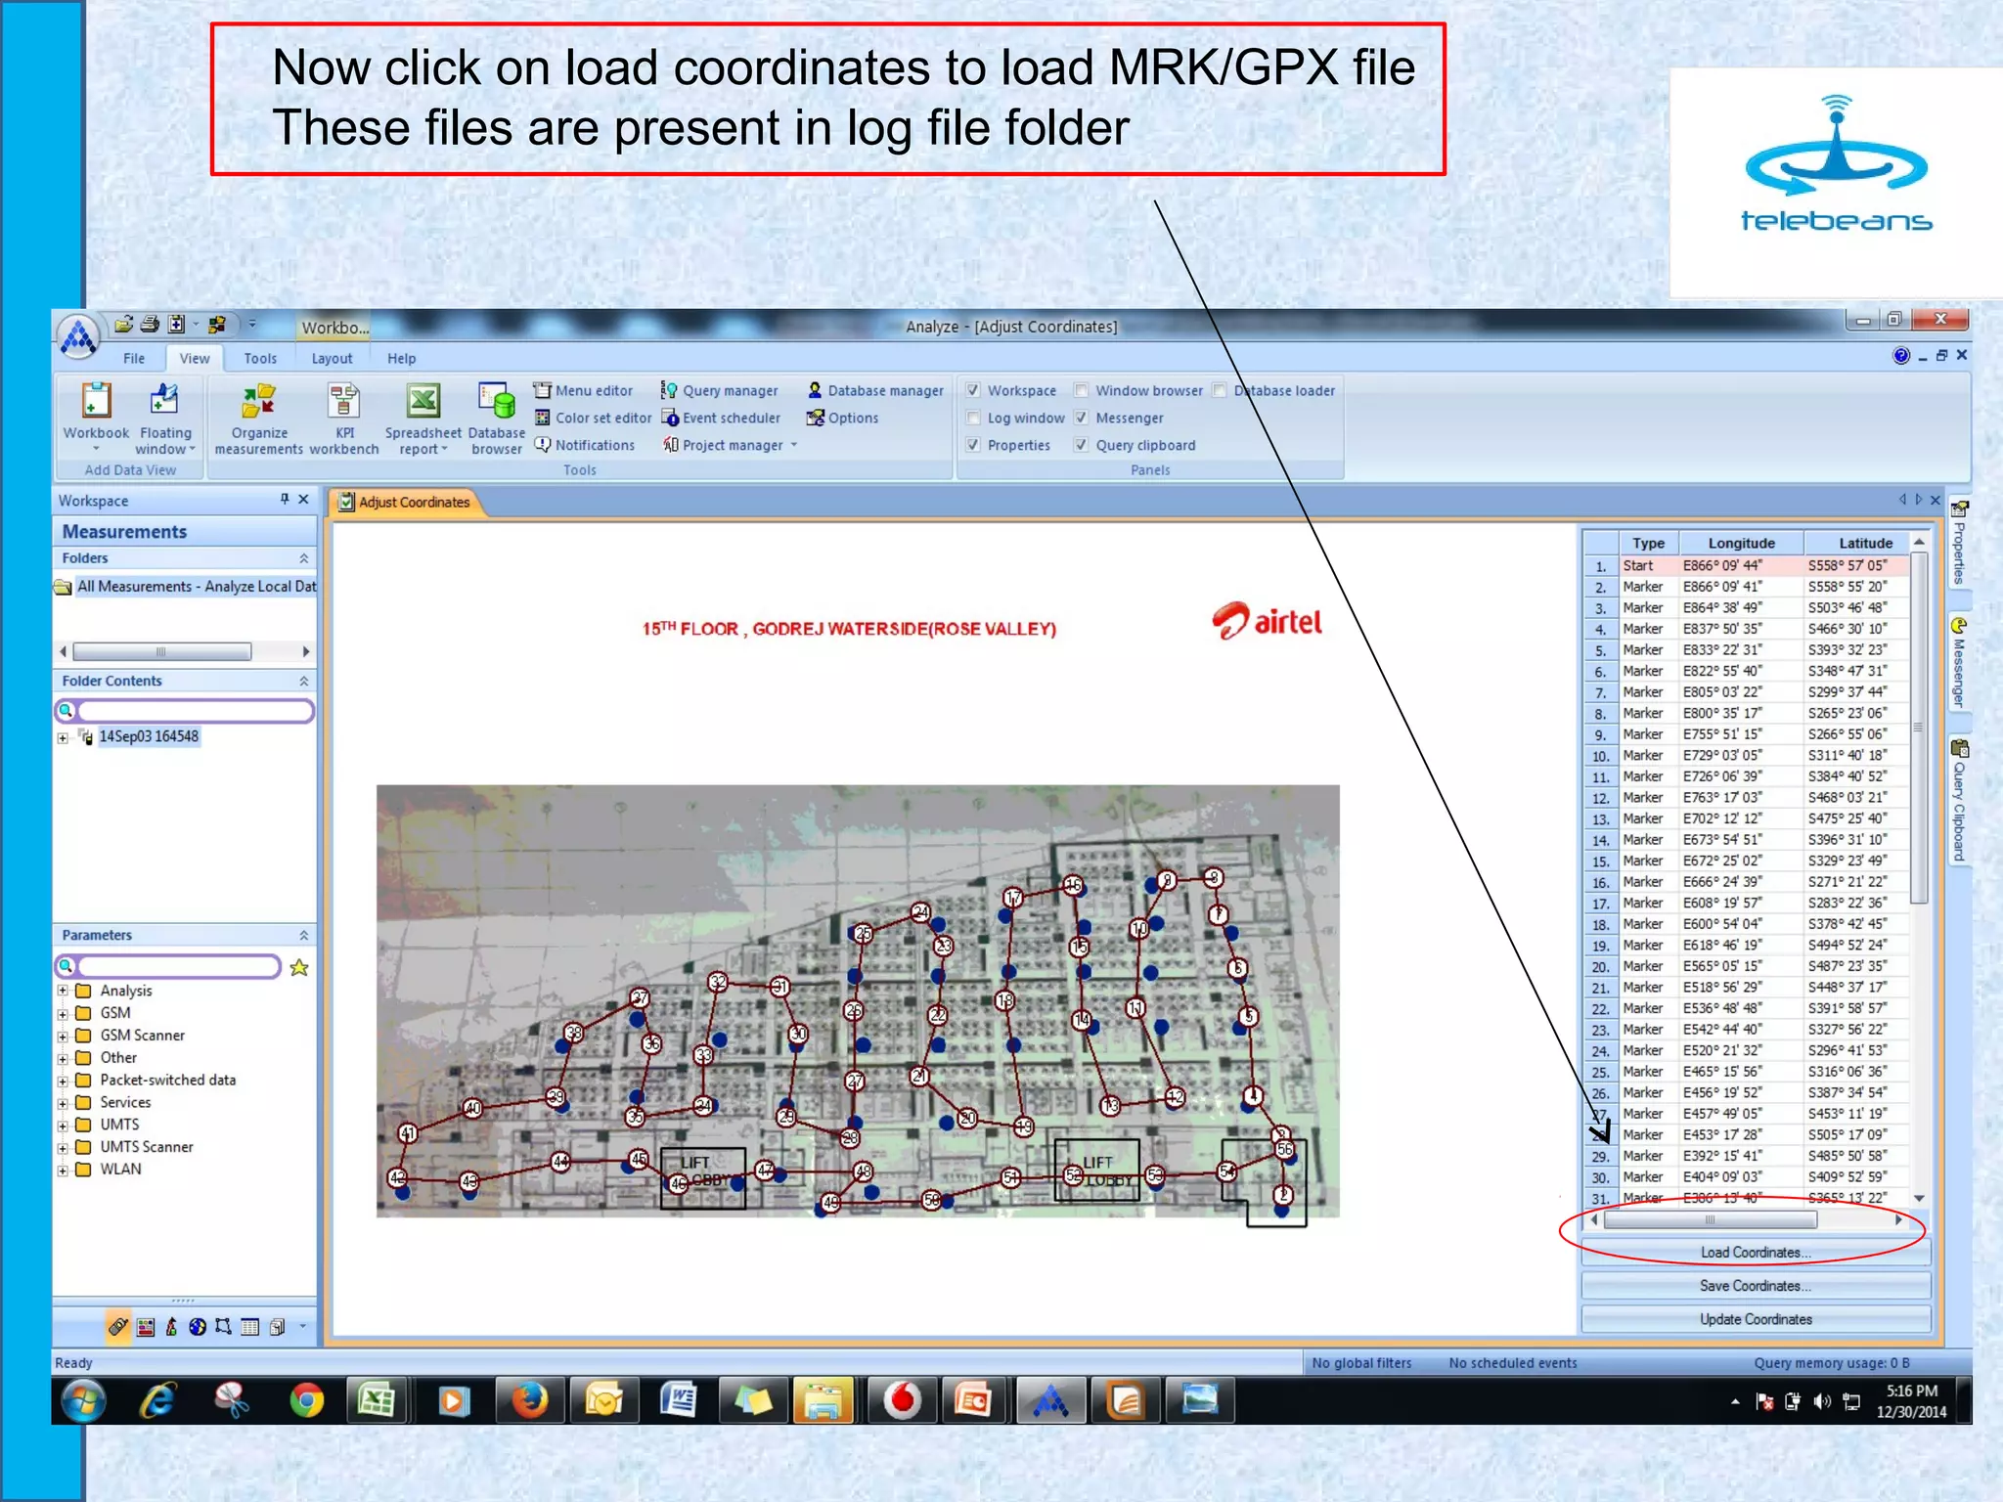Enable the Log window checkbox

coord(974,419)
